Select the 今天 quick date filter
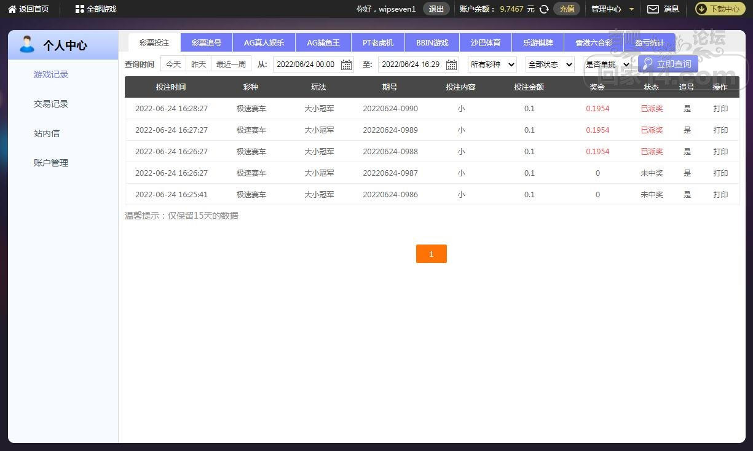Image resolution: width=753 pixels, height=451 pixels. (173, 64)
